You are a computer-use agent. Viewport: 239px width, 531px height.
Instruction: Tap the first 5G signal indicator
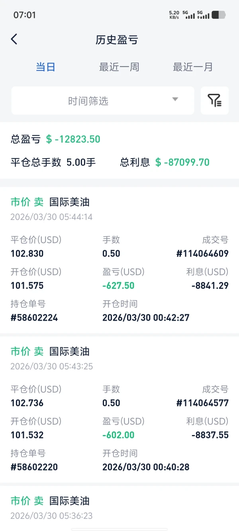(189, 15)
